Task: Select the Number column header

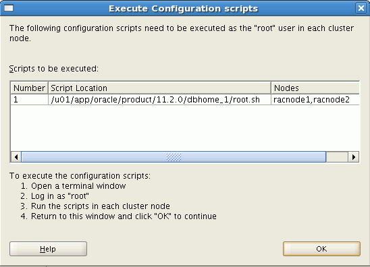Action: click(x=30, y=88)
